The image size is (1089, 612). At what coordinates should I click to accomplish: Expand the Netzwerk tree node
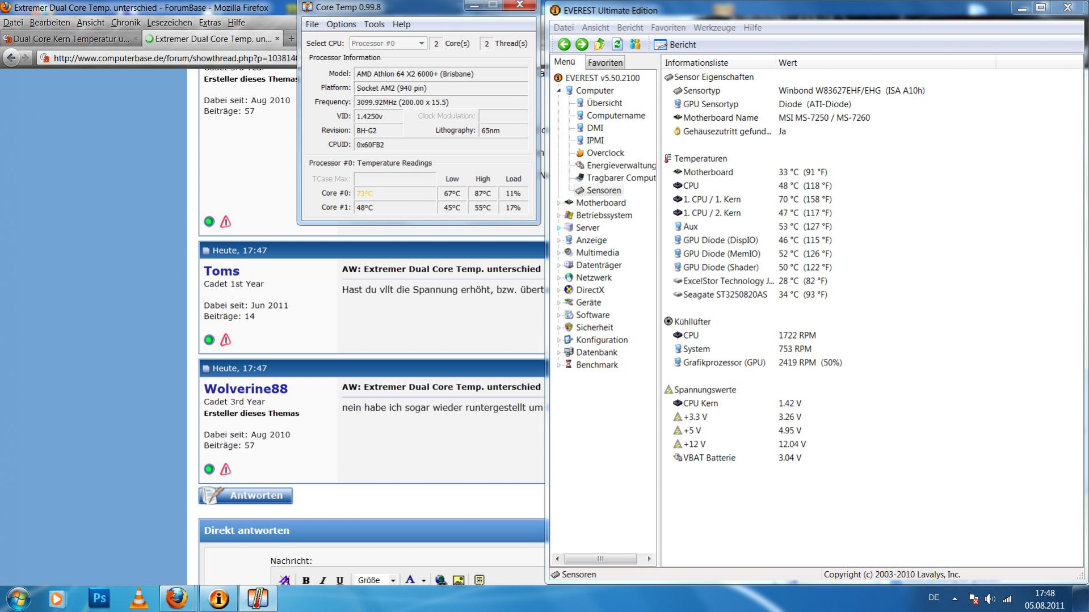click(558, 277)
